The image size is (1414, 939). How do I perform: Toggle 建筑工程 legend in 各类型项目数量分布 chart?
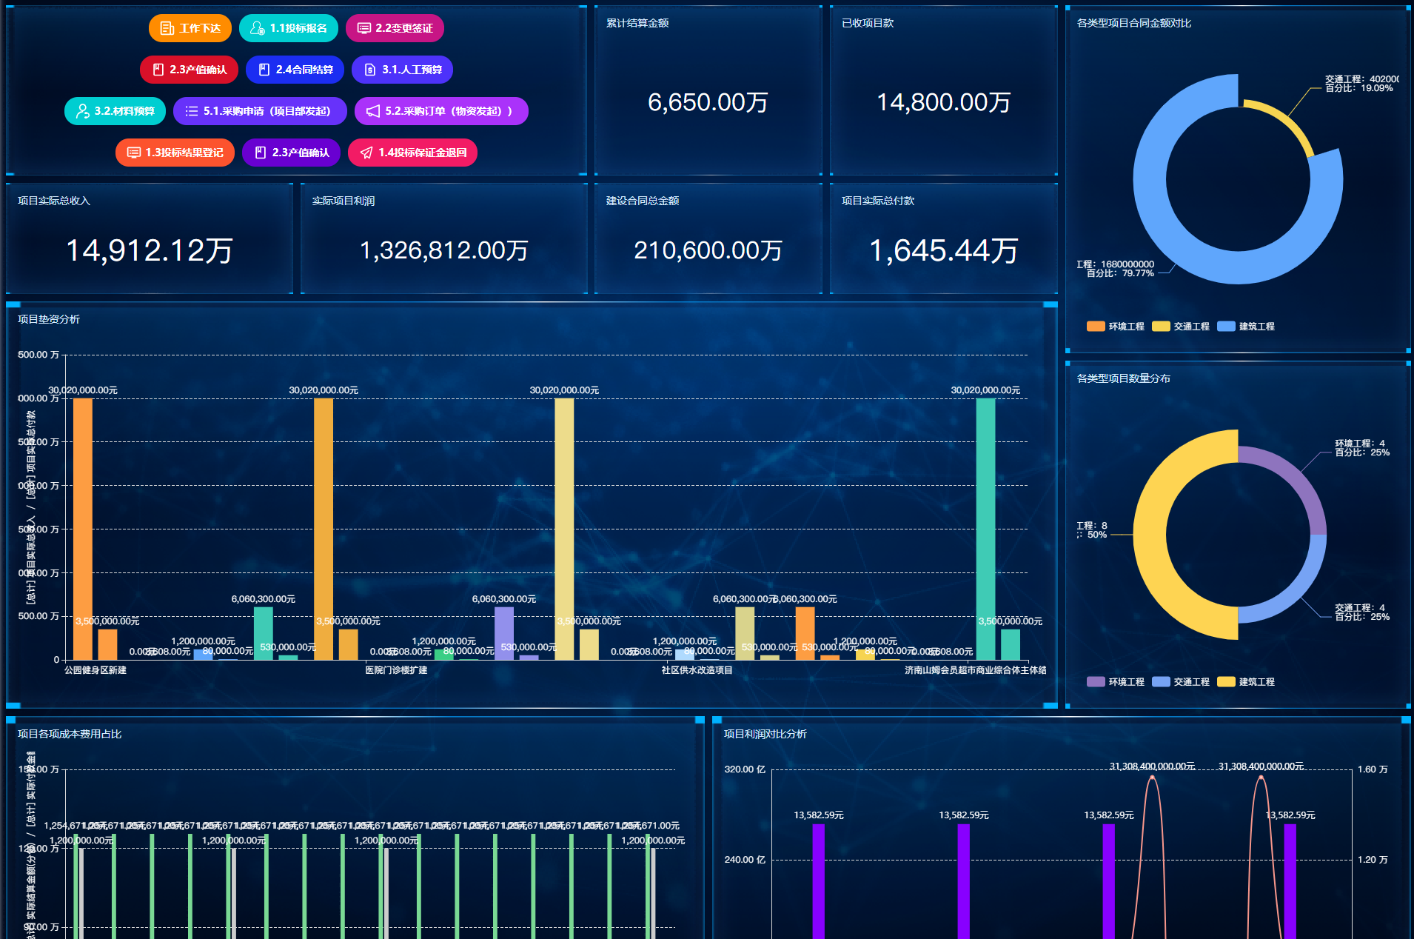pos(1246,682)
